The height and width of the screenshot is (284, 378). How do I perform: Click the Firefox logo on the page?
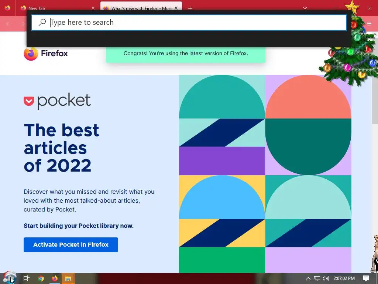(x=46, y=53)
